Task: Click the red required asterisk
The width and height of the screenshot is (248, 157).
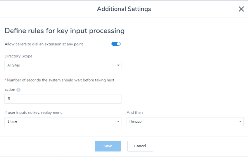Action: click(x=5, y=79)
